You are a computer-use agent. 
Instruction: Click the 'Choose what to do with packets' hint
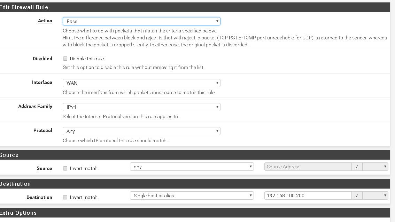pyautogui.click(x=139, y=31)
